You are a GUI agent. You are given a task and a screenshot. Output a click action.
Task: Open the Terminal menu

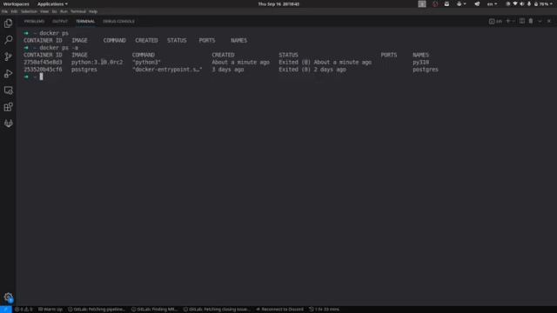(x=78, y=11)
